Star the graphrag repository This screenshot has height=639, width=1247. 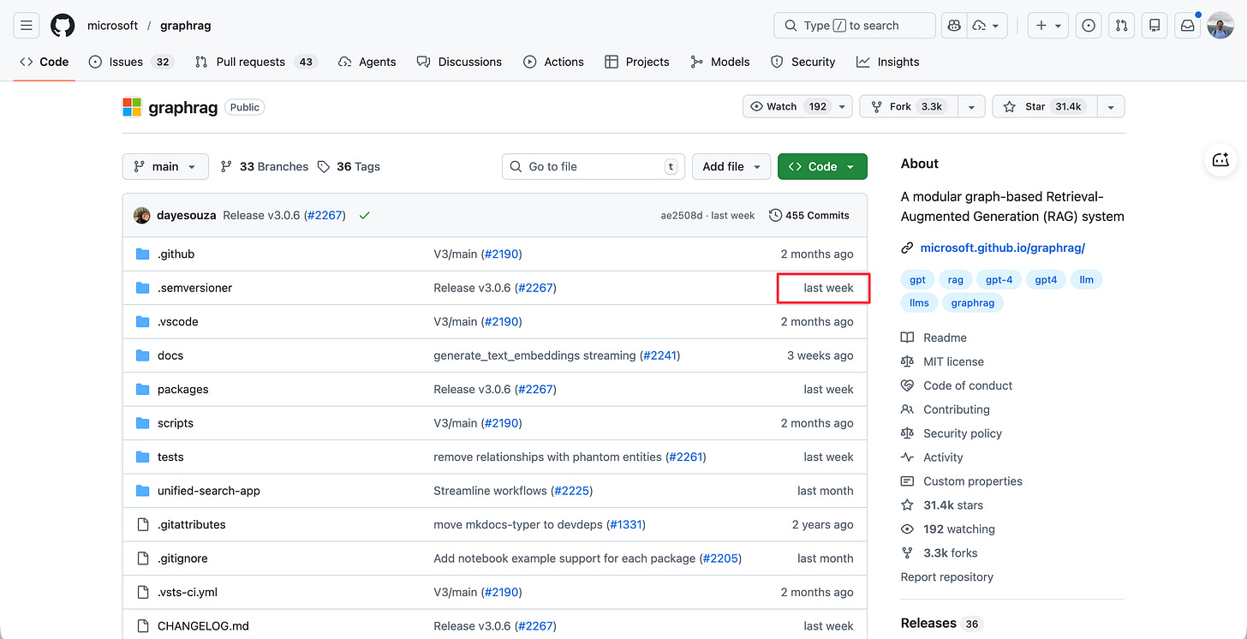[1045, 106]
